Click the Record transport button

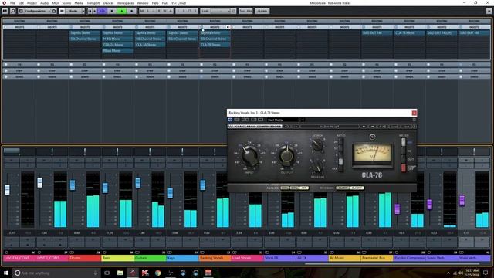pos(132,11)
